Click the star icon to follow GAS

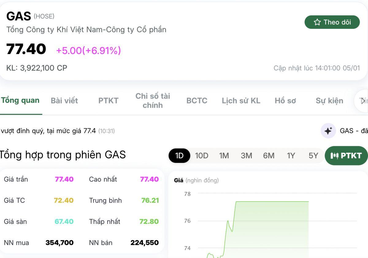317,22
